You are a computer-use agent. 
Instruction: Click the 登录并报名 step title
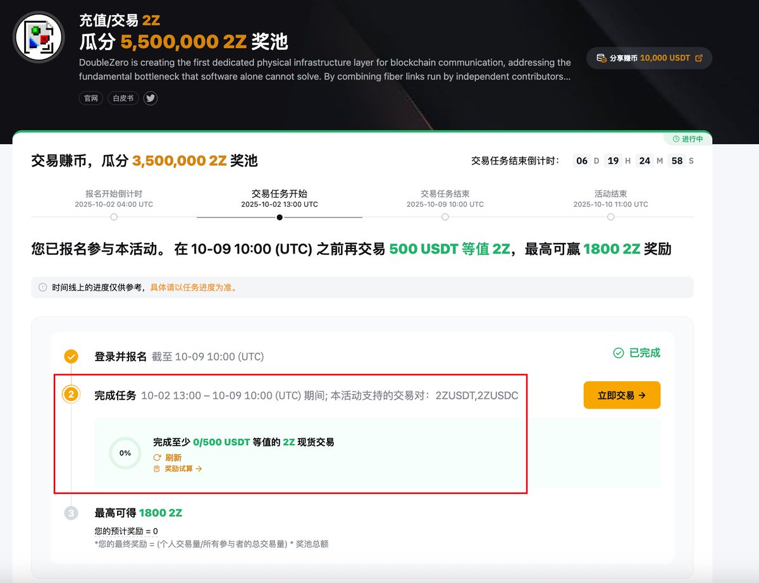120,357
